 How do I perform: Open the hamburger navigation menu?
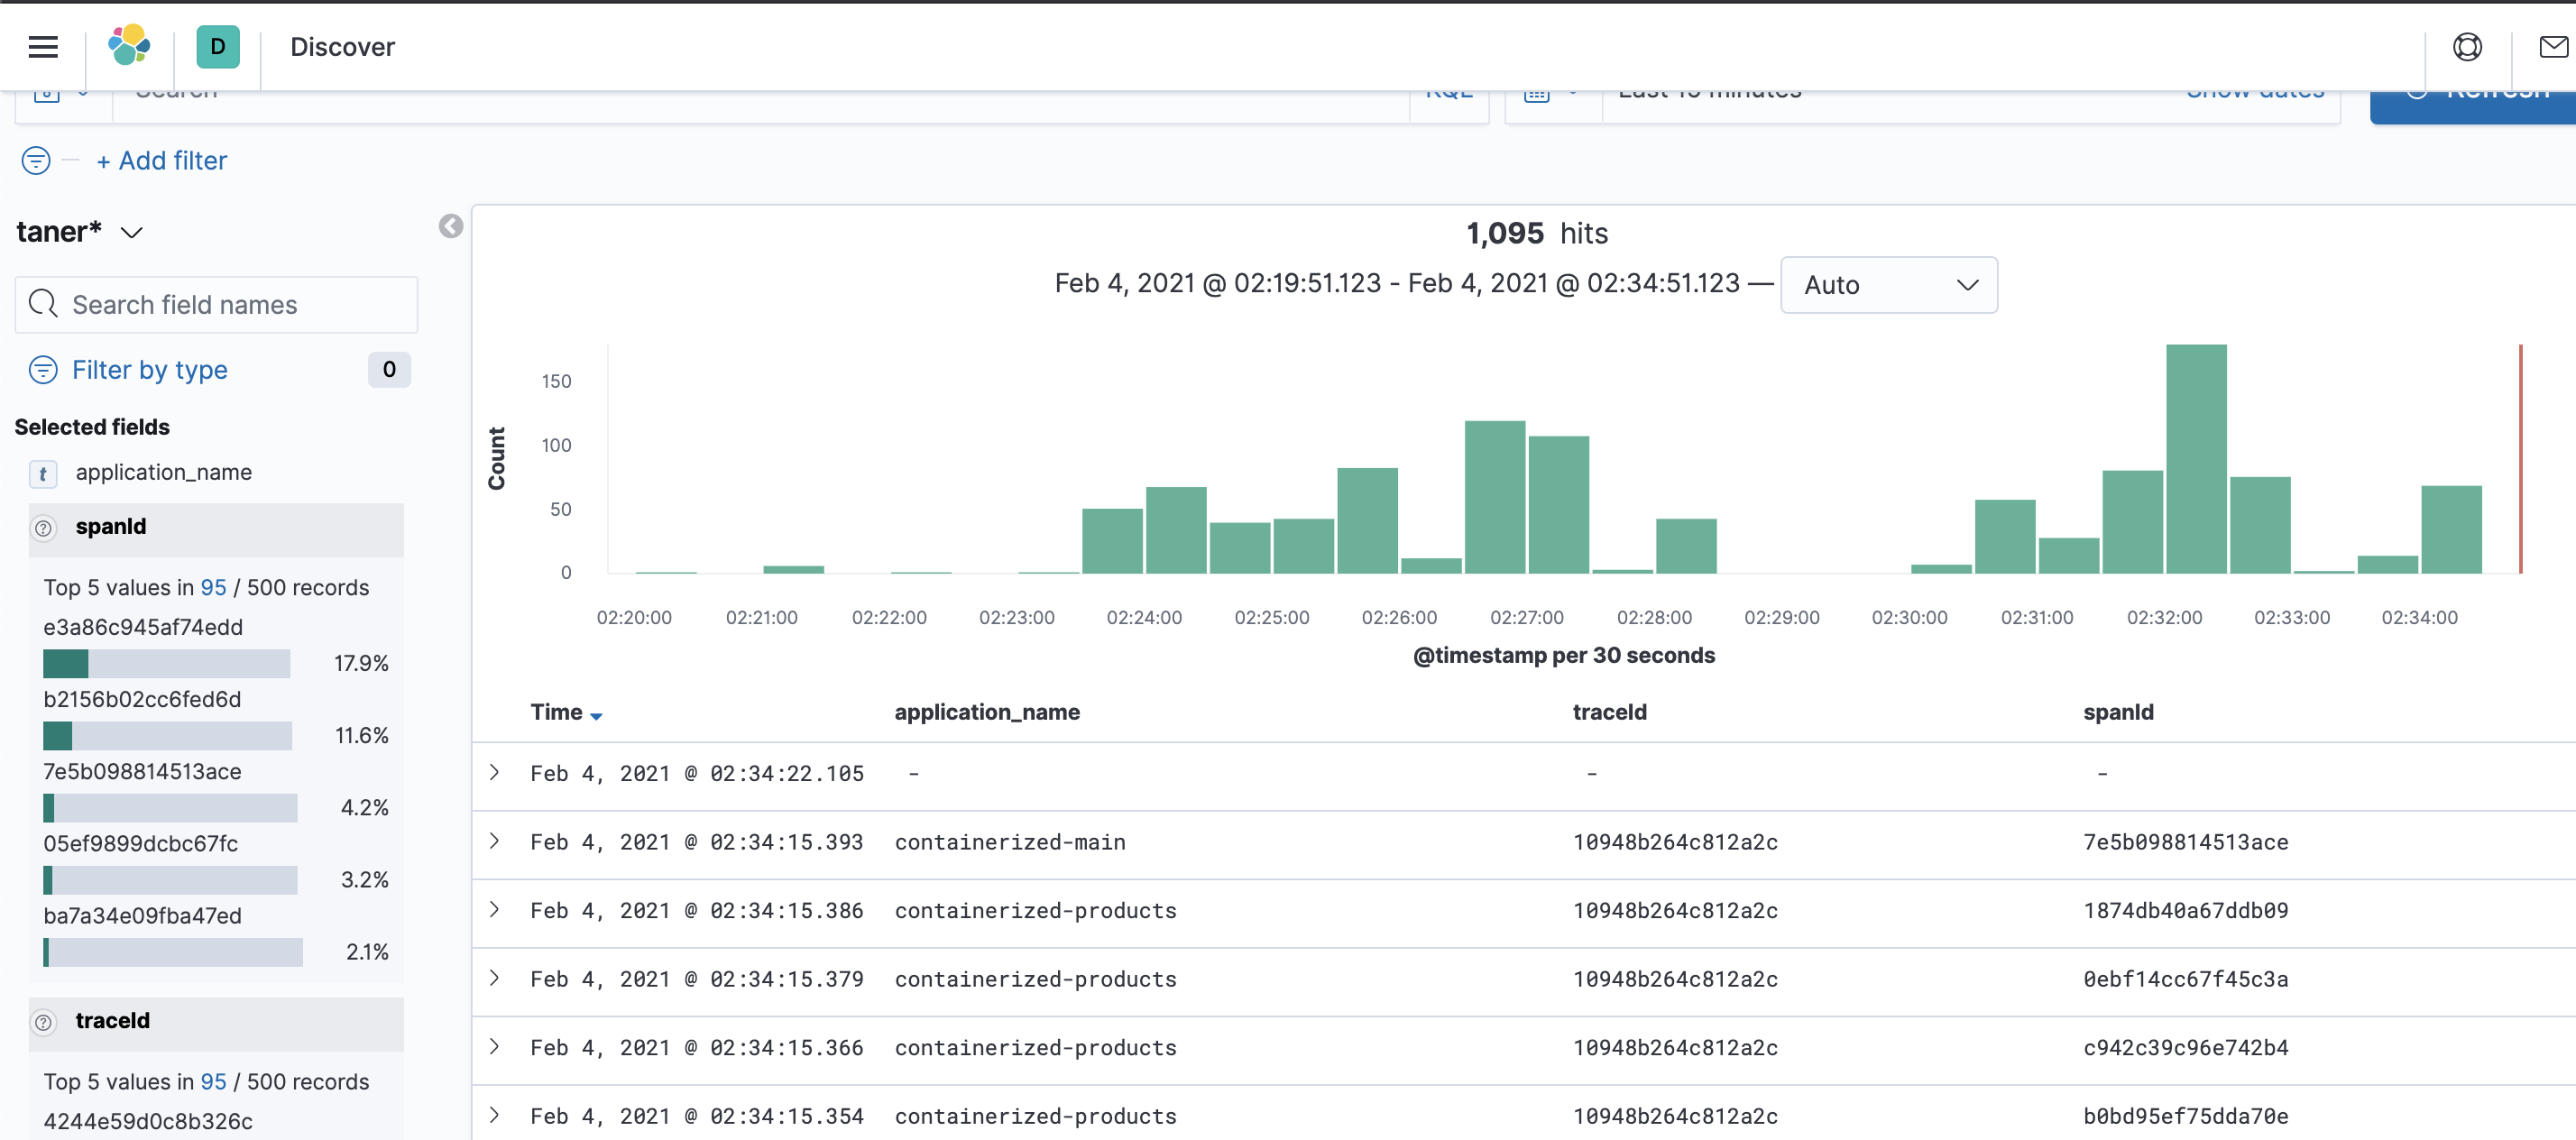(x=43, y=47)
